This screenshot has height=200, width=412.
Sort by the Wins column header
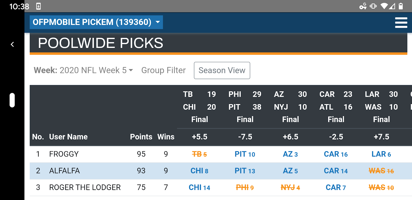point(166,137)
